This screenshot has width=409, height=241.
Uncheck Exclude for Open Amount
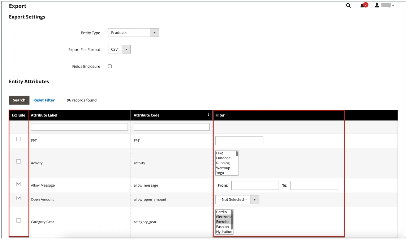pos(18,198)
